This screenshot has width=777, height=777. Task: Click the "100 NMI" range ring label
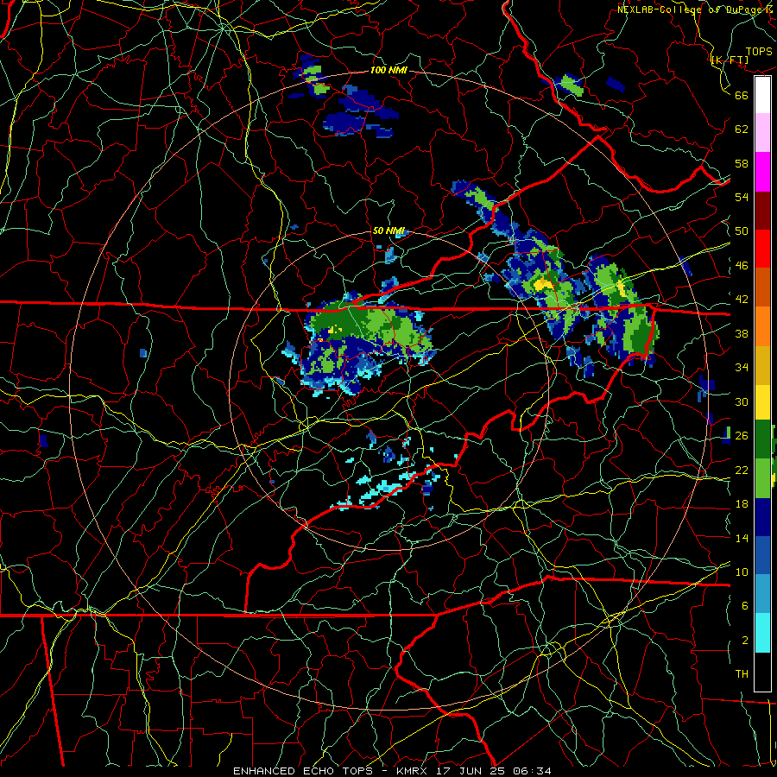click(388, 70)
